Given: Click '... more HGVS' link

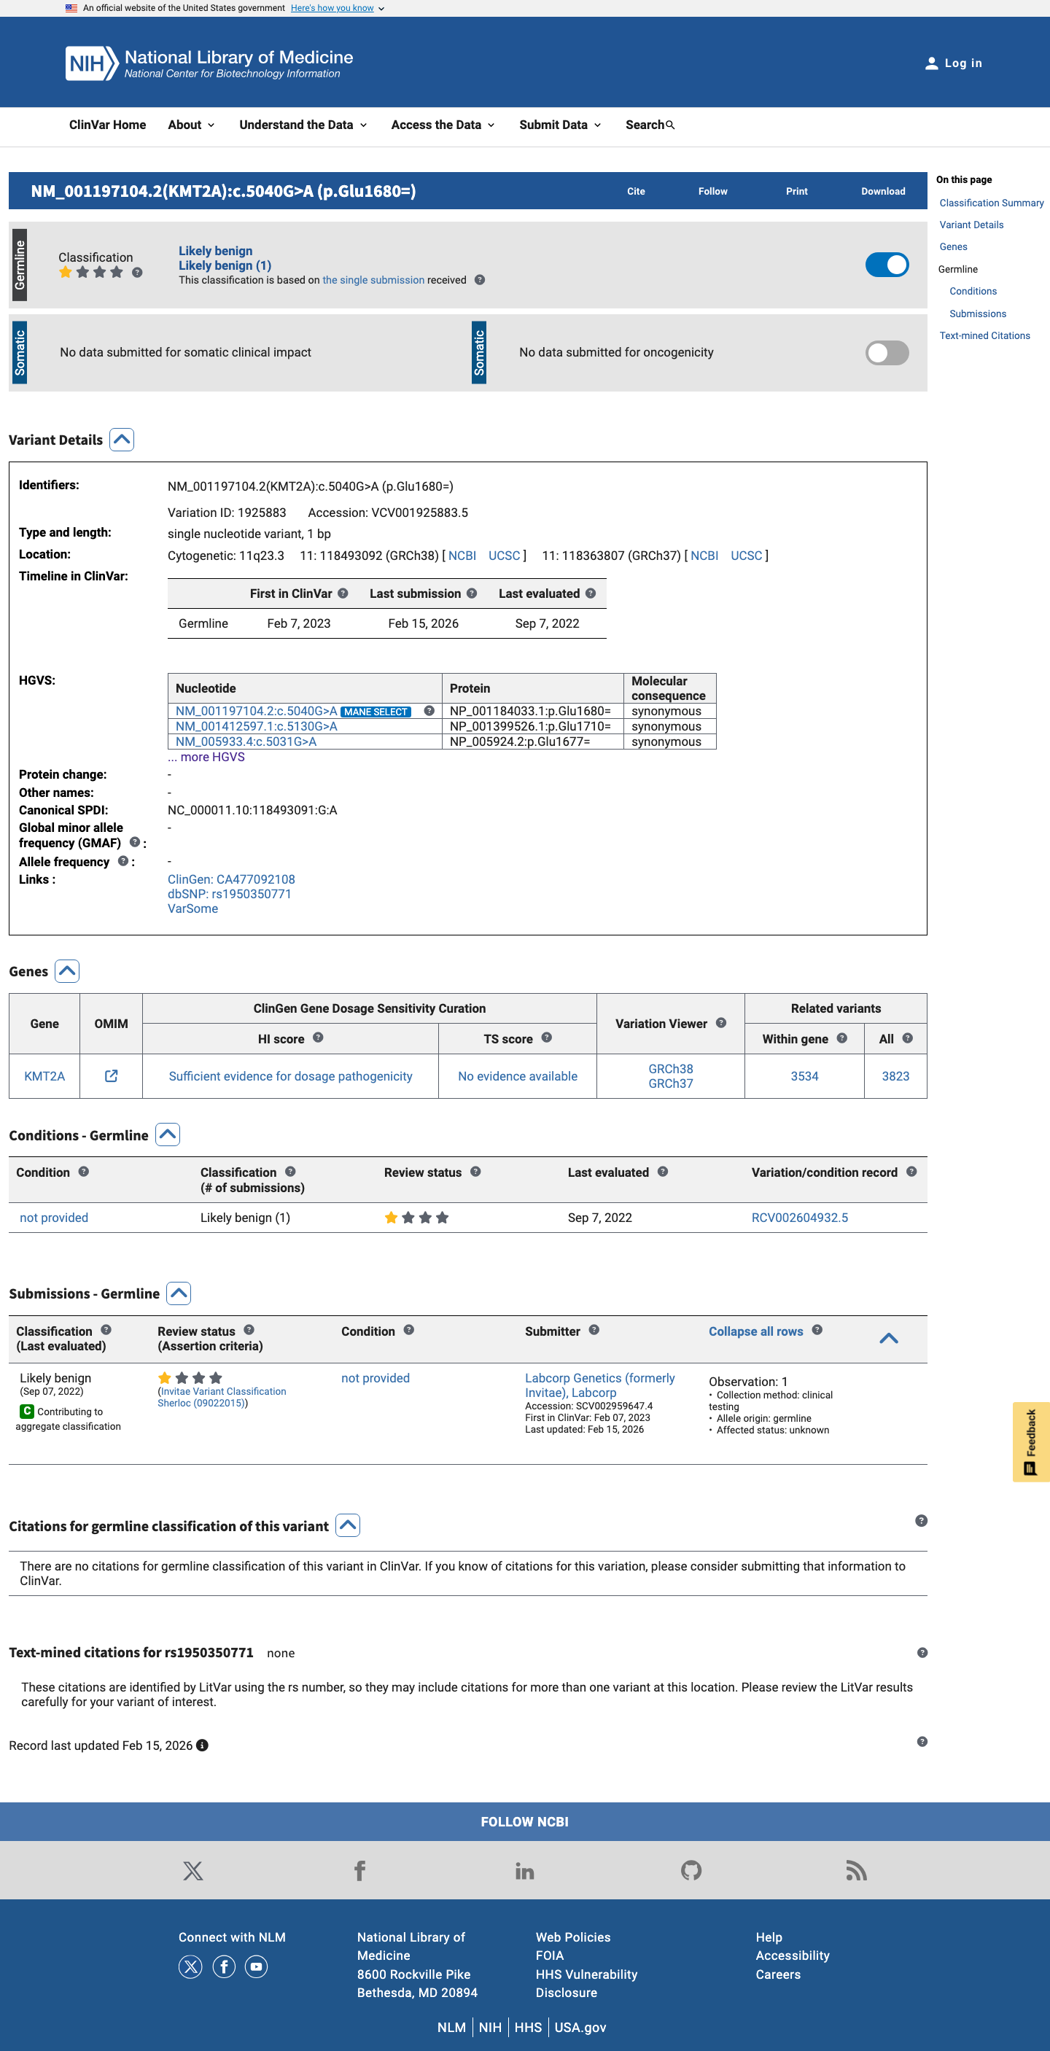Looking at the screenshot, I should pyautogui.click(x=206, y=757).
